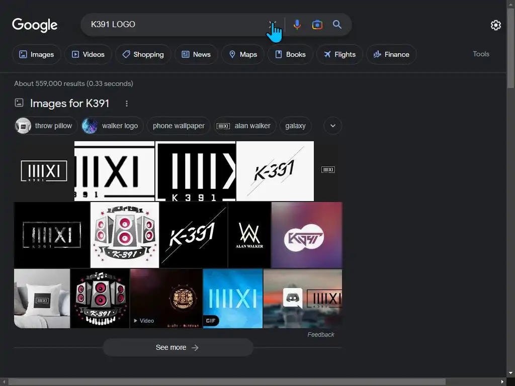Start voice search with the microphone icon
Viewport: 515px width, 386px height.
[297, 25]
